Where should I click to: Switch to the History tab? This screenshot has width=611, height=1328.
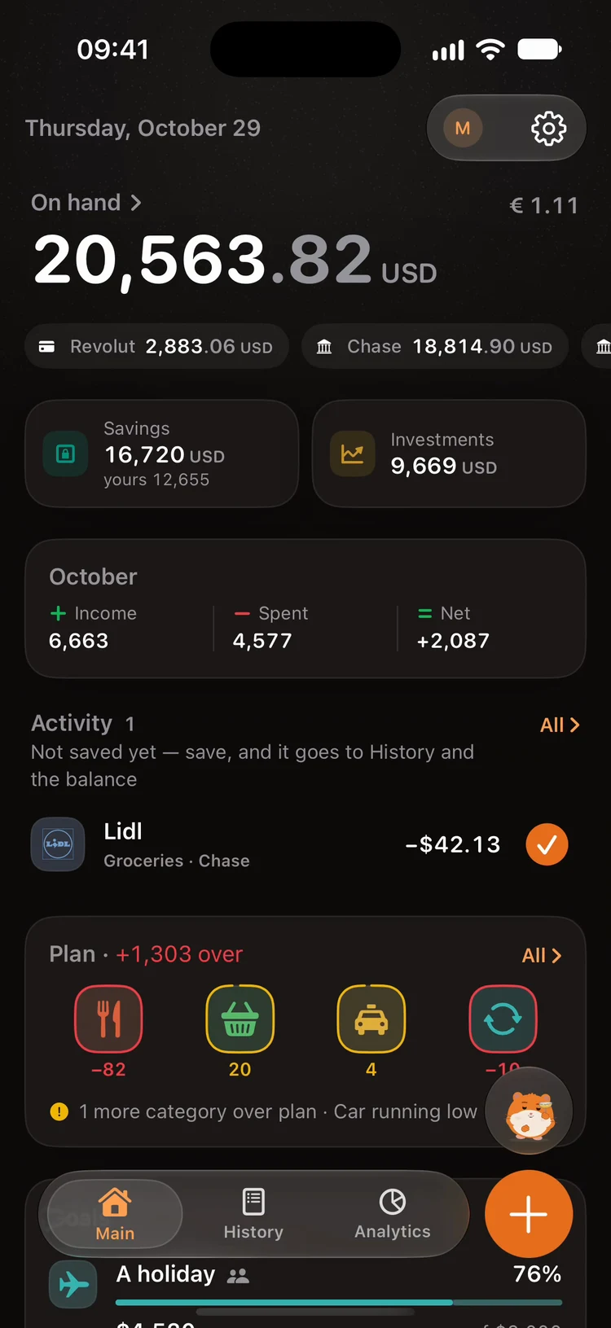coord(253,1215)
